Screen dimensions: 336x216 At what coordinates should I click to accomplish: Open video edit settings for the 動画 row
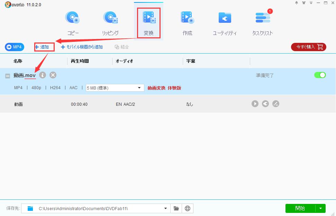[276, 103]
